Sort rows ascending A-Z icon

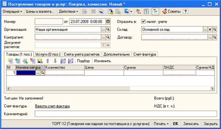pos(63,61)
